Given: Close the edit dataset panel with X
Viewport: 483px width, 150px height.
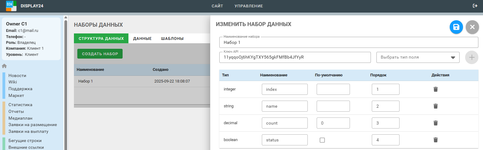Looking at the screenshot, I should [472, 27].
